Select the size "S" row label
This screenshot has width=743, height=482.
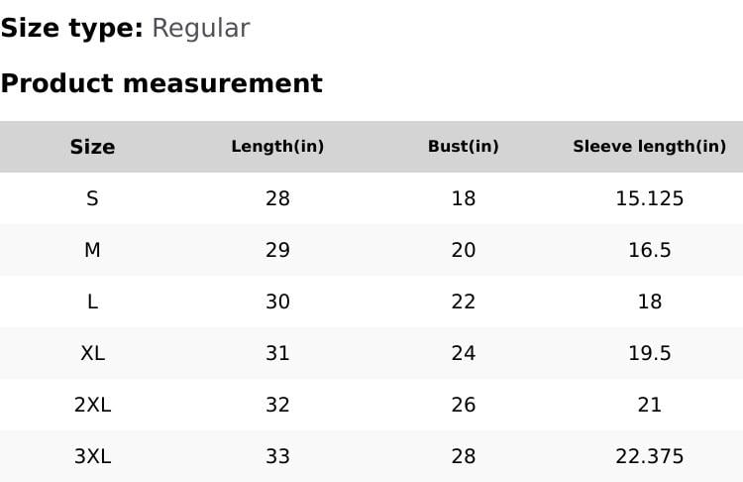[92, 198]
